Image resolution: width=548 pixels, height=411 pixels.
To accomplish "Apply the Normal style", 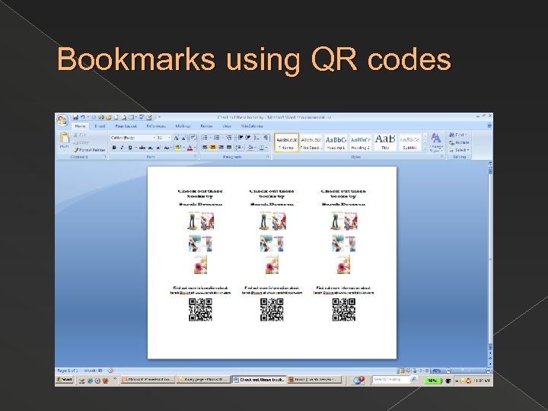I will click(287, 142).
